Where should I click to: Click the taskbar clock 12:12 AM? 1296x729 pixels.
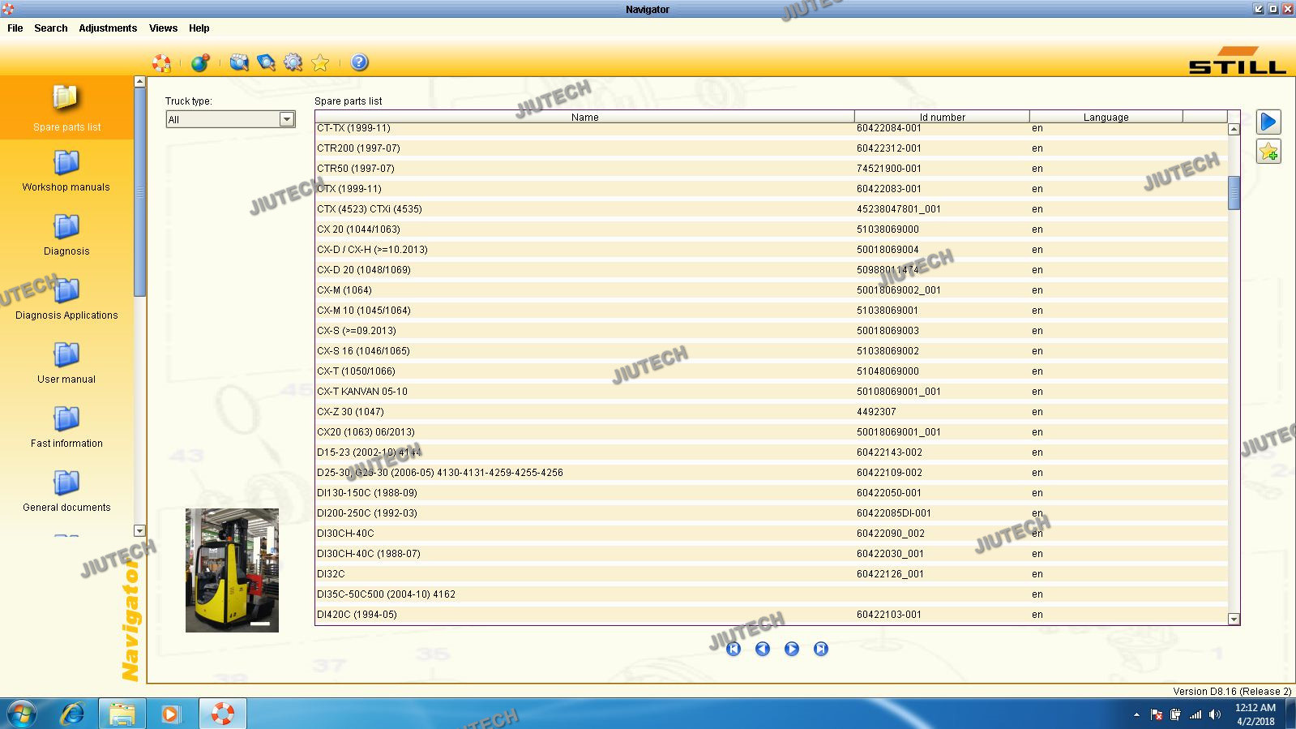(x=1255, y=714)
